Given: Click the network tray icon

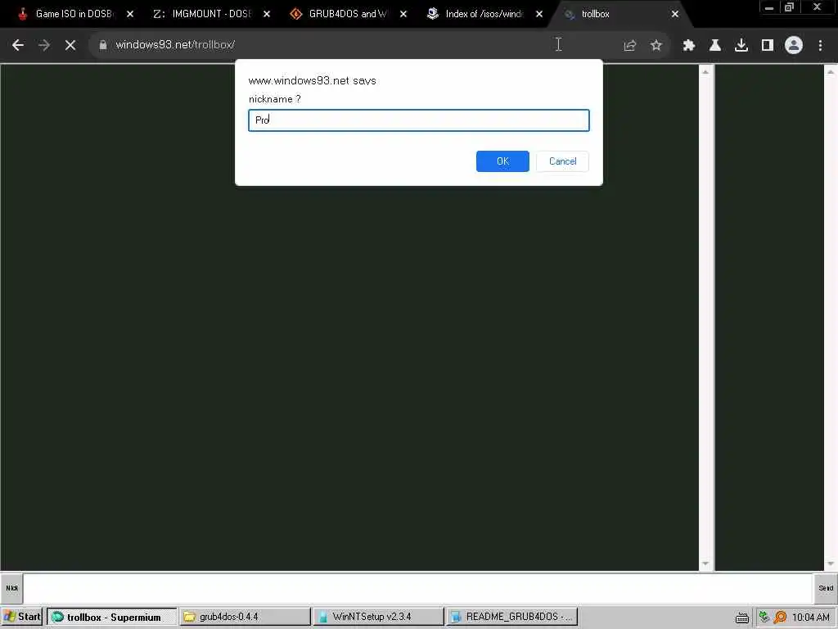Looking at the screenshot, I should click(764, 618).
